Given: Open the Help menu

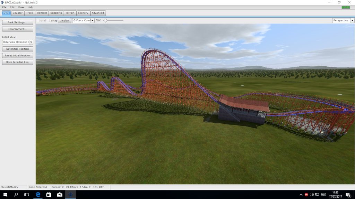Looking at the screenshot, I should point(31,7).
